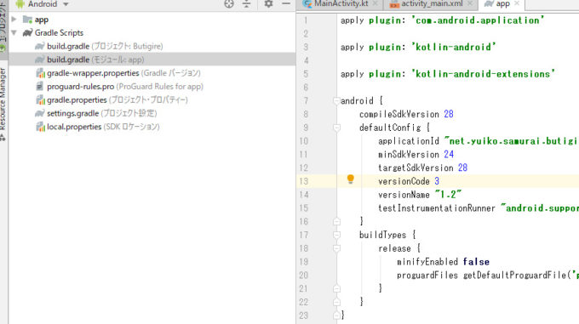
Task: Click getDefaultProguardFile call on line 20
Action: (514, 275)
